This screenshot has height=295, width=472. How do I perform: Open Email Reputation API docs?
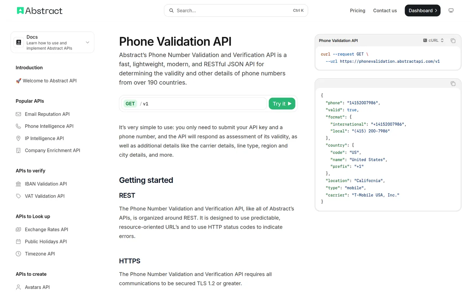click(x=47, y=114)
